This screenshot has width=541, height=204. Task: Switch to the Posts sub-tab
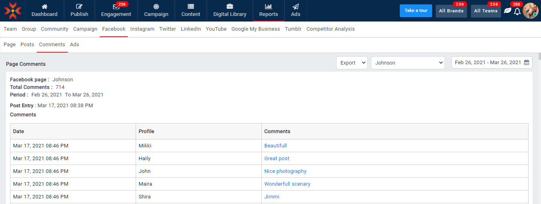(27, 45)
